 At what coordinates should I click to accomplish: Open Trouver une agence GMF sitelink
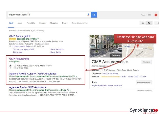(x=24, y=49)
